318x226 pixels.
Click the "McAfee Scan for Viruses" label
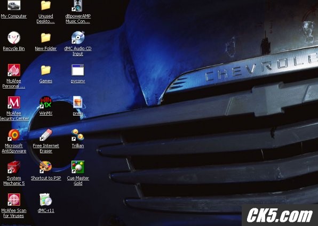(13, 213)
